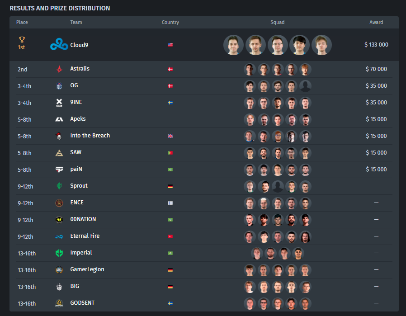Click the Eternal Fire infinity logo

pos(59,236)
